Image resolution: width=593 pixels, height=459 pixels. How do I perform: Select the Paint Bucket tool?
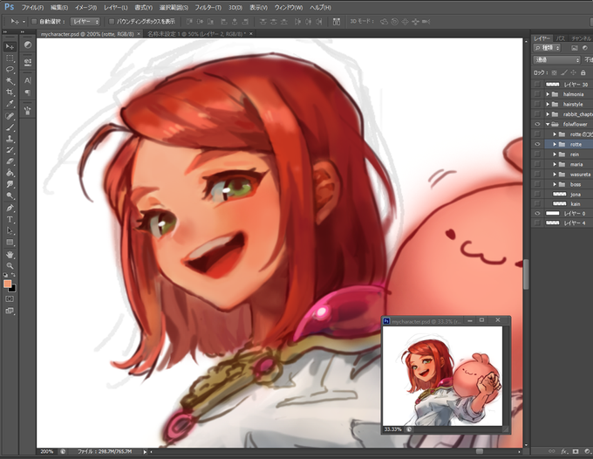pyautogui.click(x=10, y=173)
